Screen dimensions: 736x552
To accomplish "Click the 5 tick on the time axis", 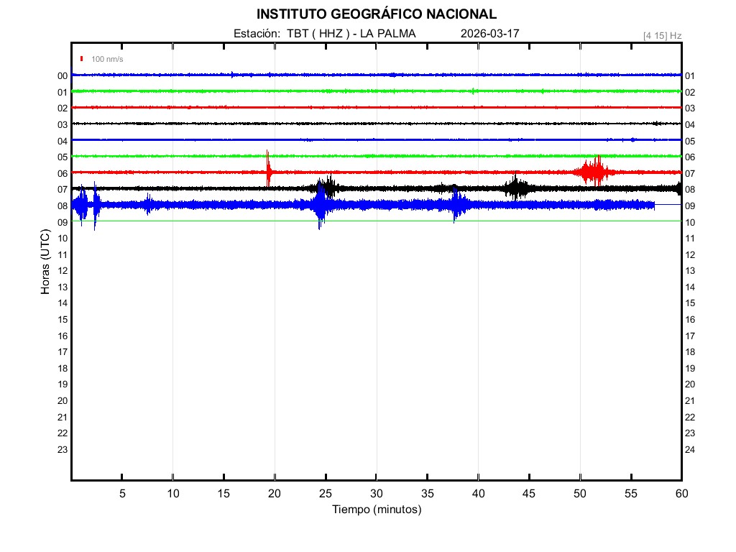I will tap(122, 493).
